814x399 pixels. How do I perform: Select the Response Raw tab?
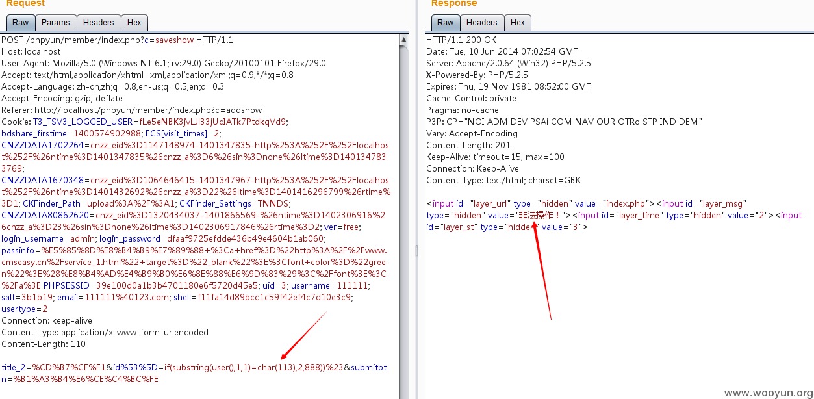[446, 23]
